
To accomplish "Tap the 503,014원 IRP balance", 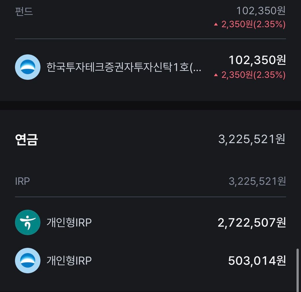I will (257, 261).
